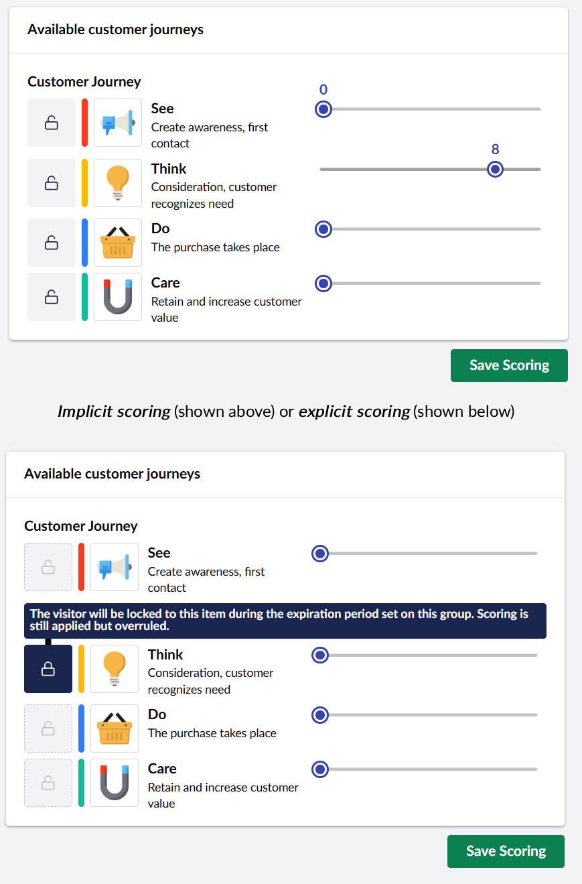Toggle the See lock in explicit scoring panel
582x884 pixels.
tap(48, 566)
